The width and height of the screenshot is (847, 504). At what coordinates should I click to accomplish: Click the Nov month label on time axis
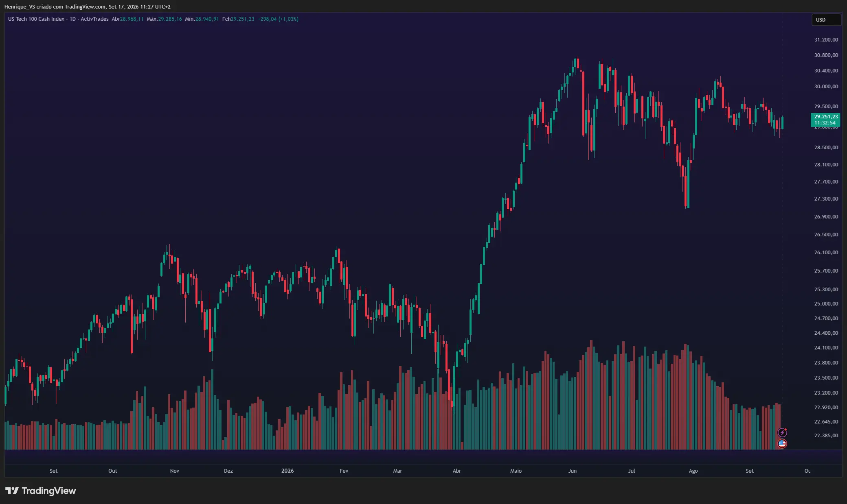pyautogui.click(x=174, y=471)
